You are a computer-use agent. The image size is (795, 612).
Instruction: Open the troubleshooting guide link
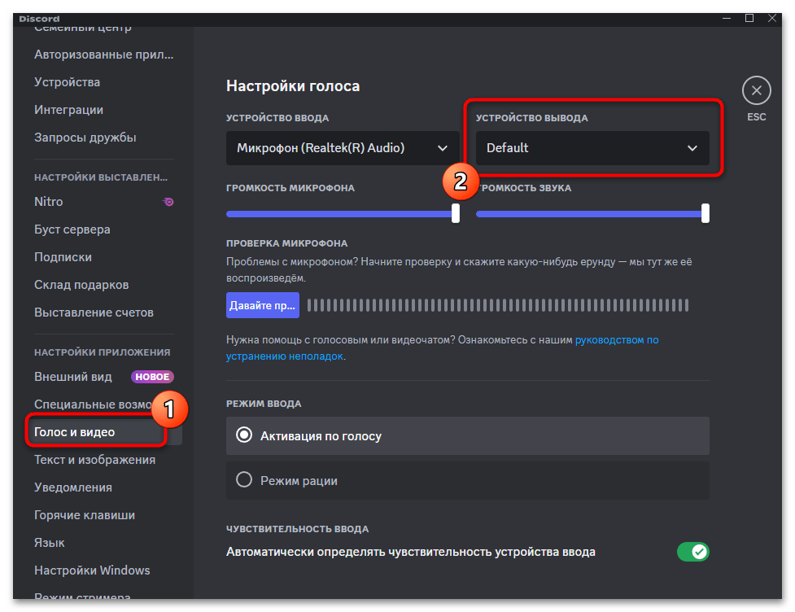[442, 348]
